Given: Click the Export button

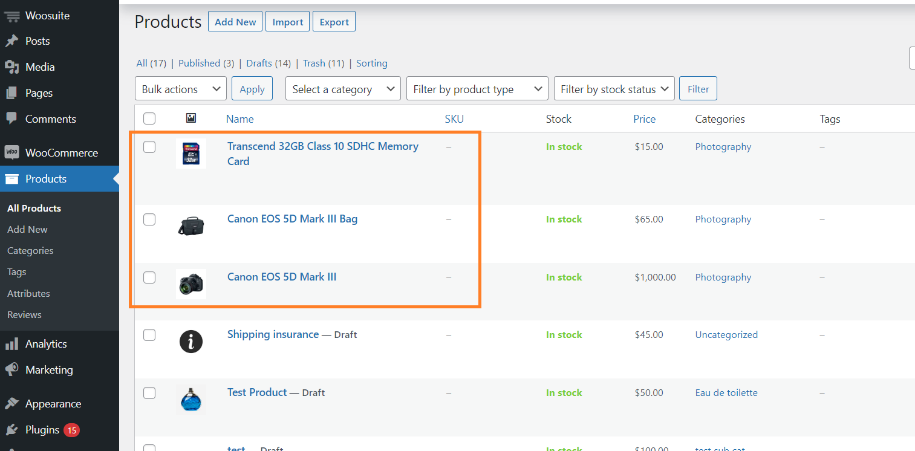Looking at the screenshot, I should [x=334, y=22].
